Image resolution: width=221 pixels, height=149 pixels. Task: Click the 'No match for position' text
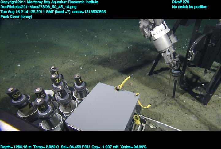(x=189, y=7)
